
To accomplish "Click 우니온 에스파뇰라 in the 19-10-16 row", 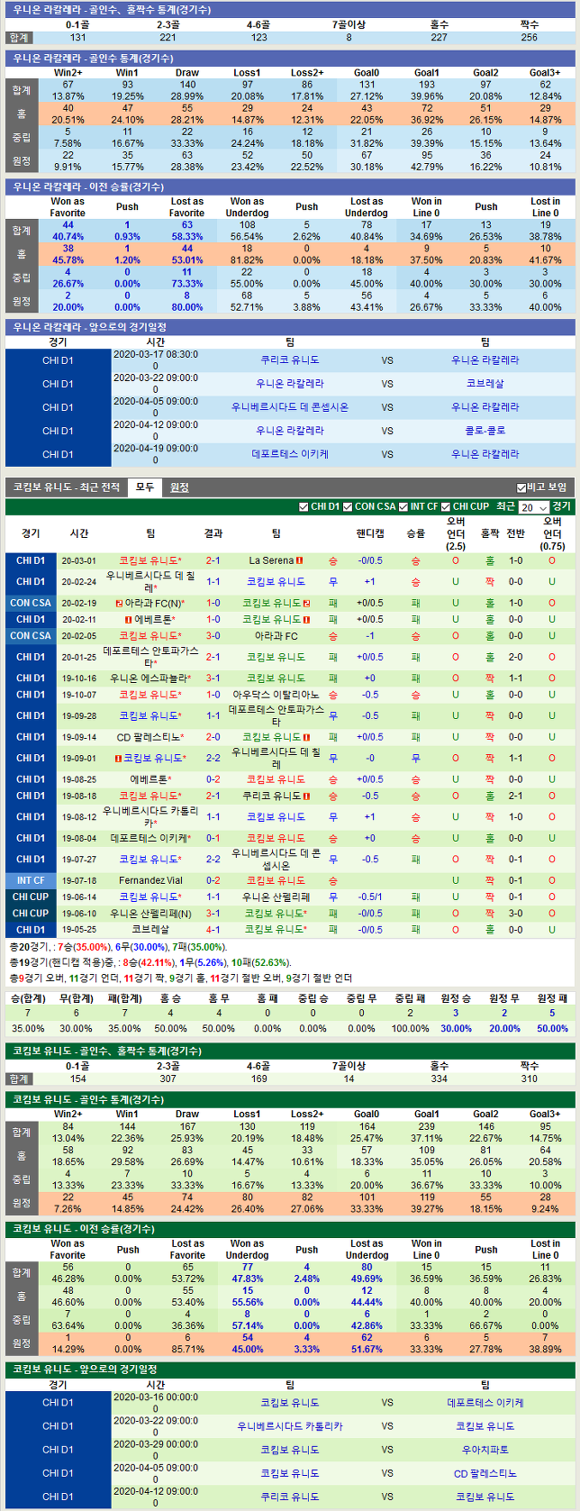I will (x=150, y=678).
